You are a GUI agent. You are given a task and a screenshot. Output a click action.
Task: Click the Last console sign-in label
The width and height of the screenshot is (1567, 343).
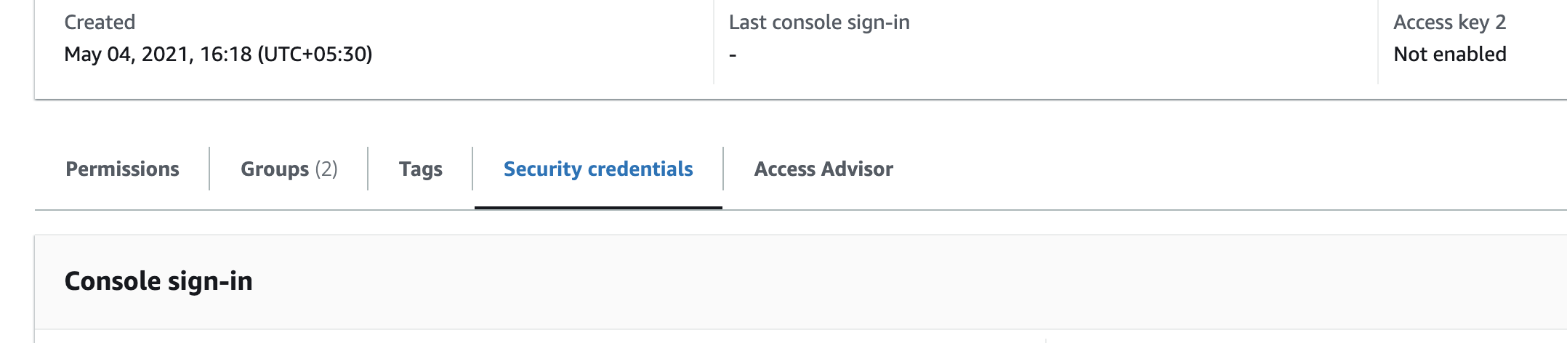click(x=819, y=23)
